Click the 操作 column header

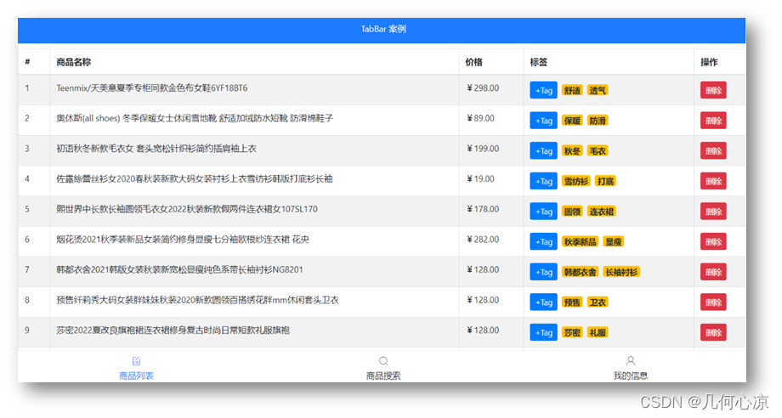tap(709, 62)
